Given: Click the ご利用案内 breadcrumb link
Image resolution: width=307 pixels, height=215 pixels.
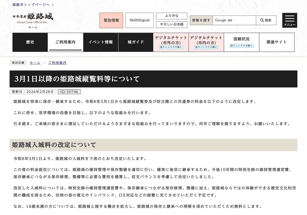Looking at the screenshot, I should [57, 63].
